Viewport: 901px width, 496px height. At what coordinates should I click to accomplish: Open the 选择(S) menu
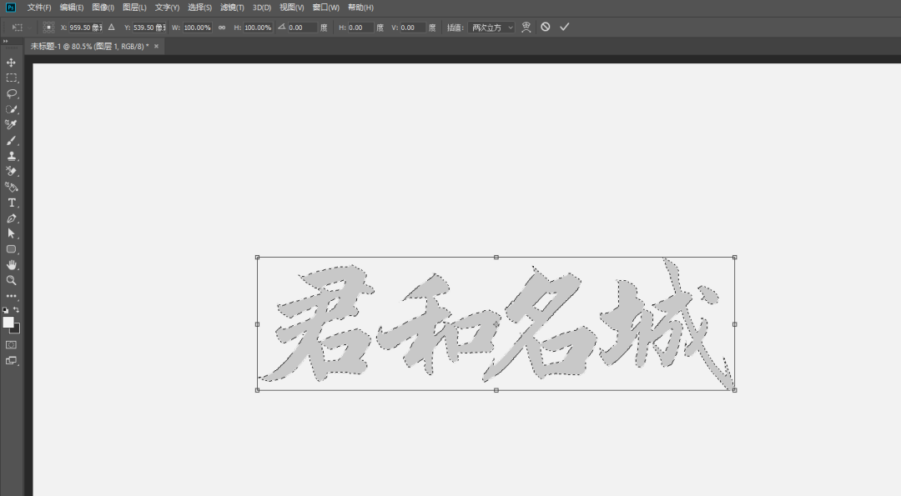coord(200,8)
